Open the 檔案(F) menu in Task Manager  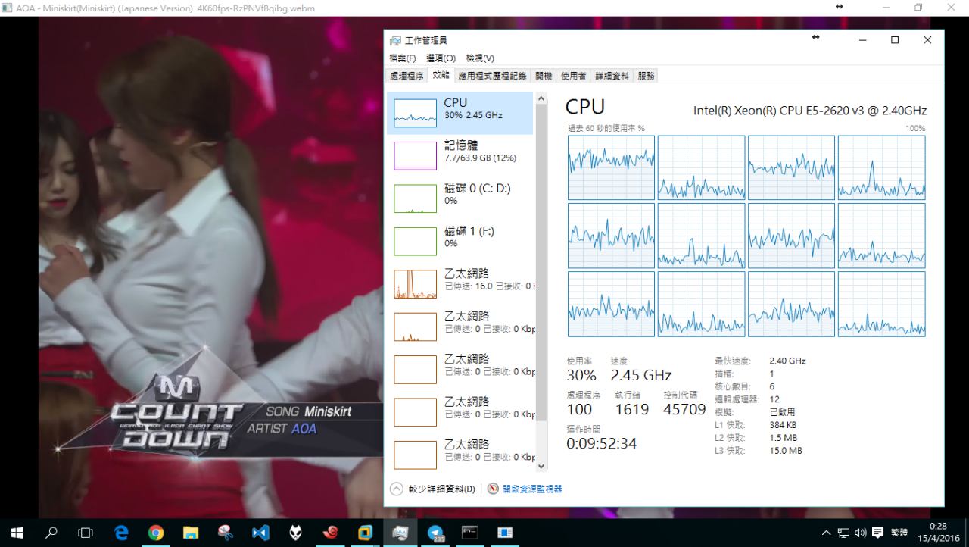[402, 58]
